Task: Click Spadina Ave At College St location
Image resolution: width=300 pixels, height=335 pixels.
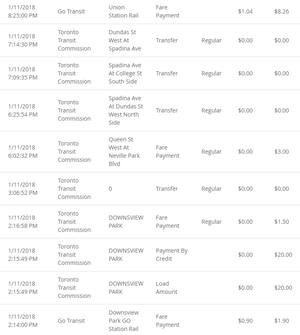Action: (x=125, y=73)
